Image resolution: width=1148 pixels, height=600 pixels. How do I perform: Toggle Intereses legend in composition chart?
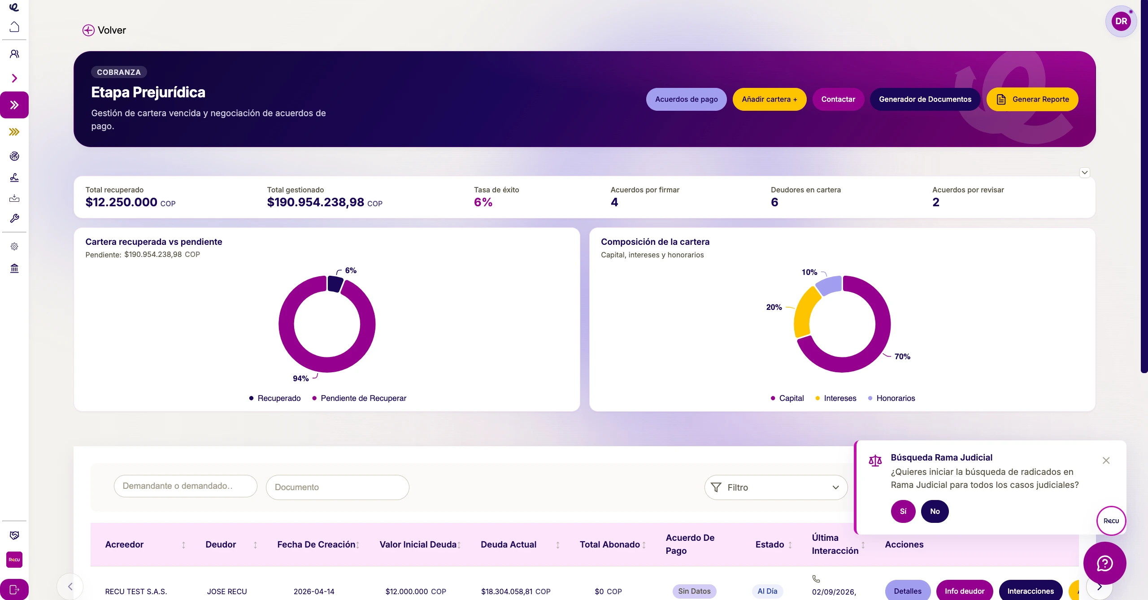point(836,398)
